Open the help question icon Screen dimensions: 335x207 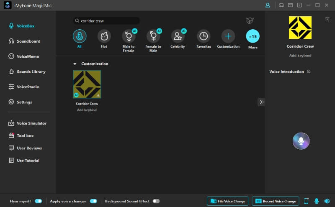coord(299,5)
